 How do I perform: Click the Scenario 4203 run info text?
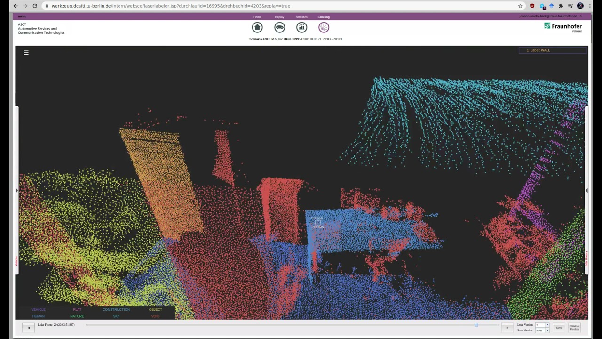pos(296,39)
